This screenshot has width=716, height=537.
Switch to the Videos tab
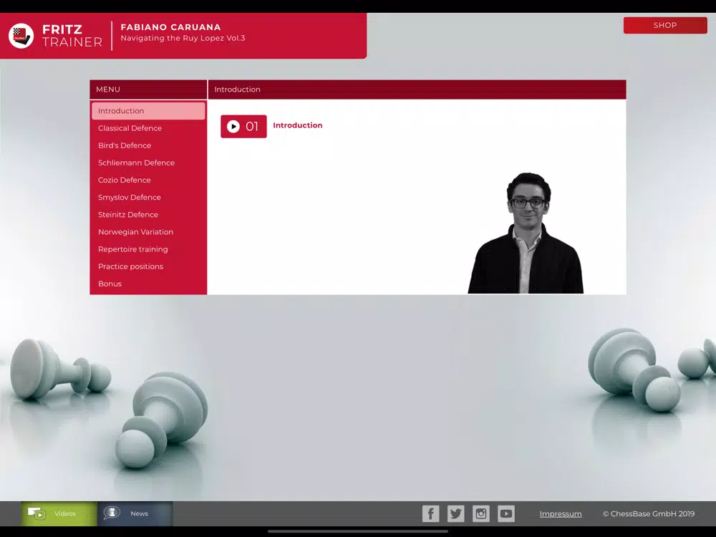coord(59,513)
